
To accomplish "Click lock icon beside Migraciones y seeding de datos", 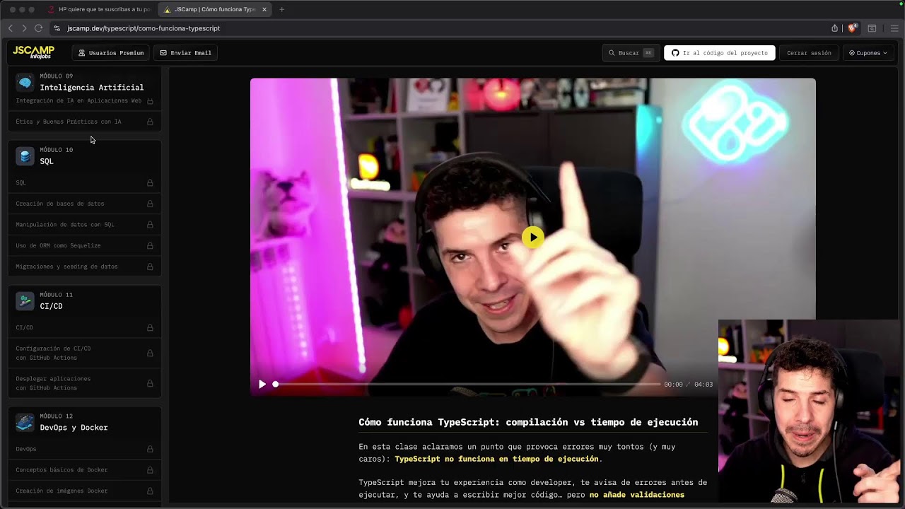I will (x=150, y=267).
